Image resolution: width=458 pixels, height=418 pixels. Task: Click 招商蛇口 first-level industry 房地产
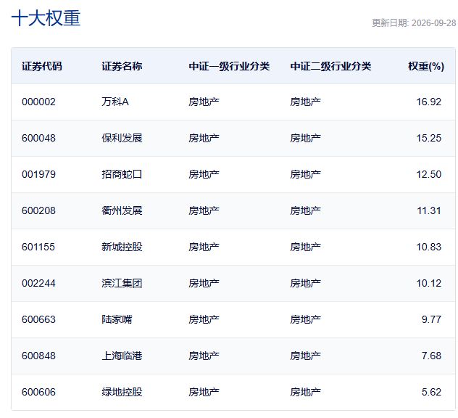click(x=204, y=174)
